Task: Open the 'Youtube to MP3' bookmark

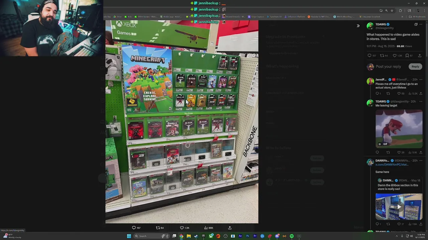Action: [x=318, y=17]
